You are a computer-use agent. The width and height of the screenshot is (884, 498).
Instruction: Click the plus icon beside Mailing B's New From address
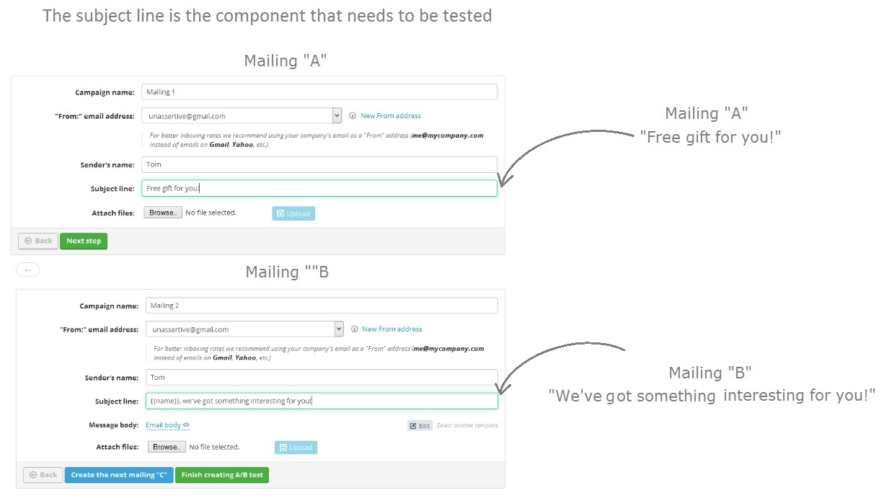tap(354, 329)
